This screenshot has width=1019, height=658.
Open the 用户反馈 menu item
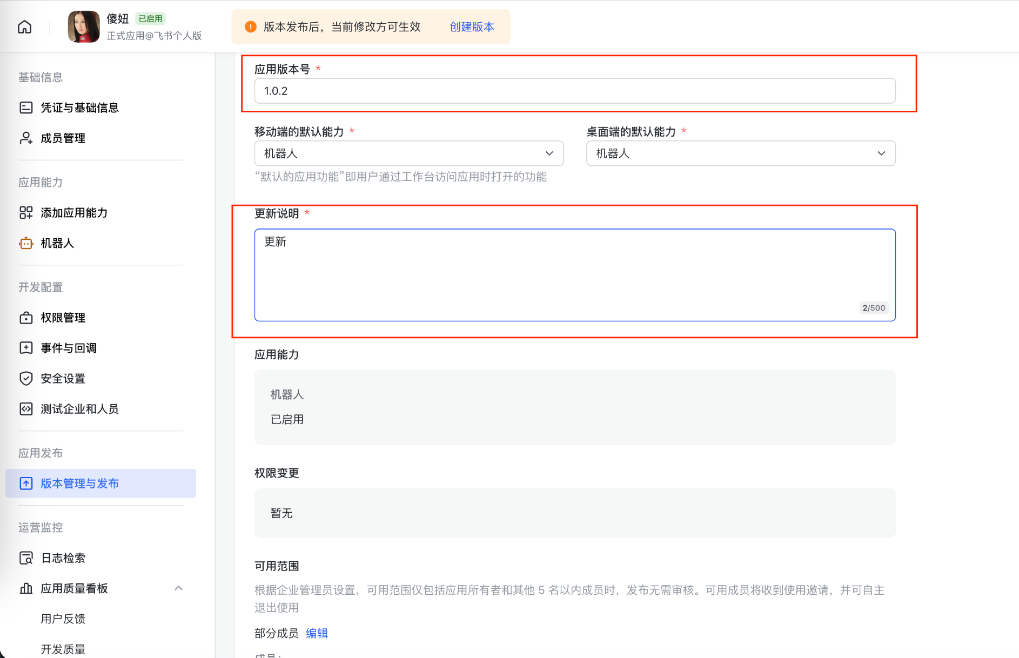63,619
